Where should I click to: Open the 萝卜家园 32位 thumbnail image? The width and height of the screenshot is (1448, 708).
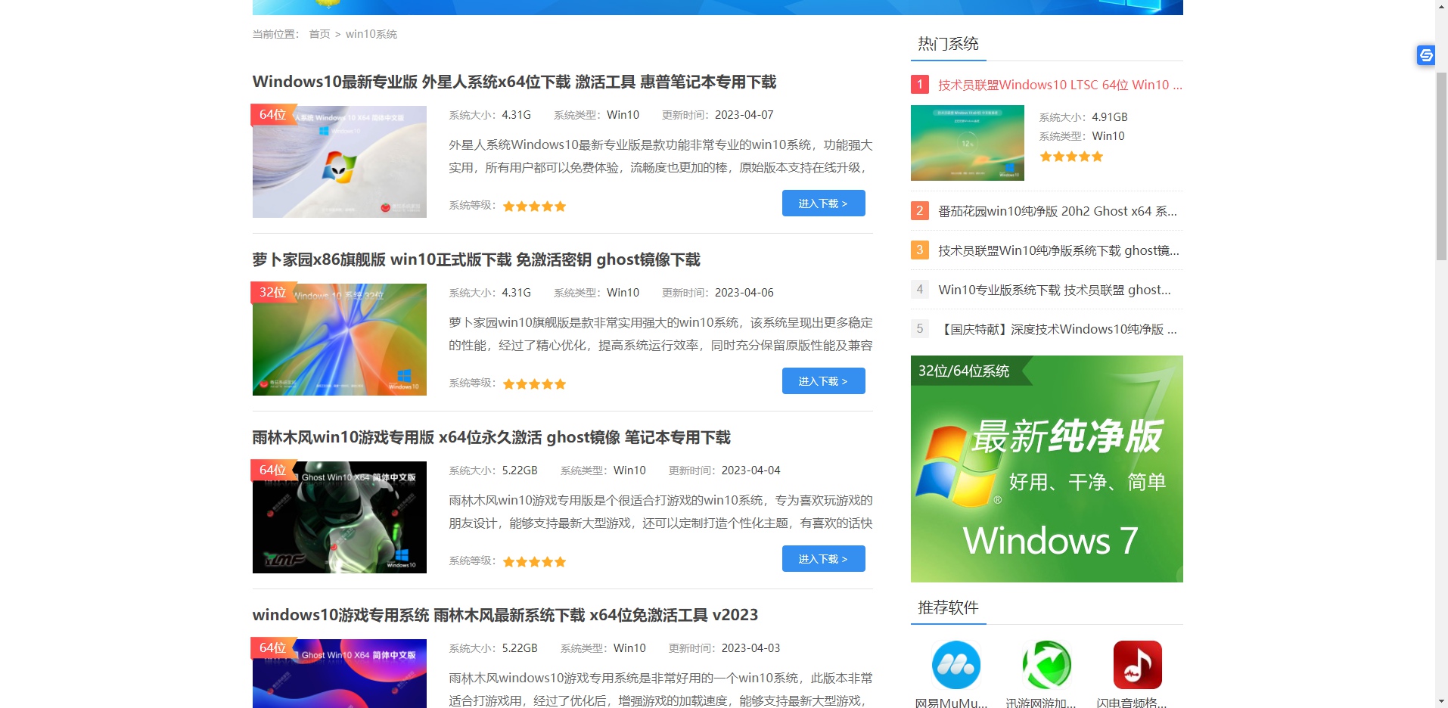[x=340, y=340]
